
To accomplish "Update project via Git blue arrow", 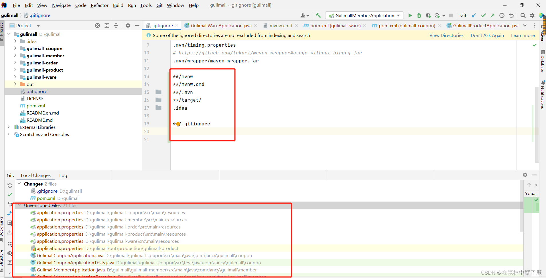I will click(x=474, y=15).
